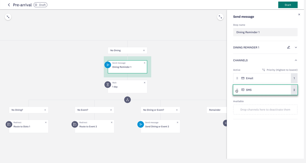This screenshot has height=163, width=306.
Task: Click the Route to Event 2 redirect icon
Action: (75, 124)
